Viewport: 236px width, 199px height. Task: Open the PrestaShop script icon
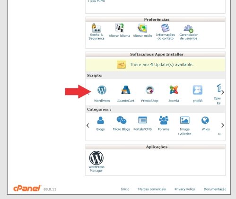[149, 90]
